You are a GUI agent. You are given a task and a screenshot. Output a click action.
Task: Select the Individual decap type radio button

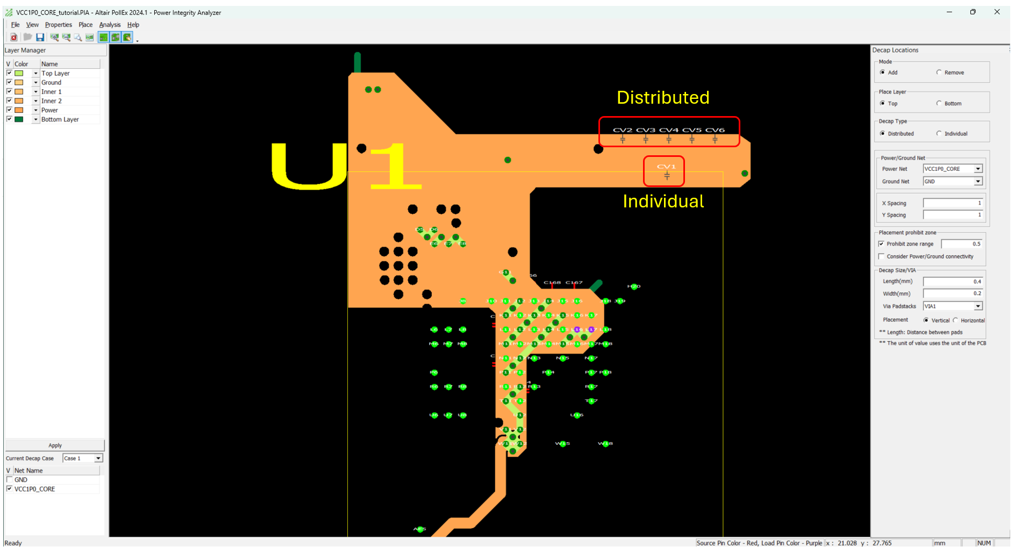coord(939,133)
